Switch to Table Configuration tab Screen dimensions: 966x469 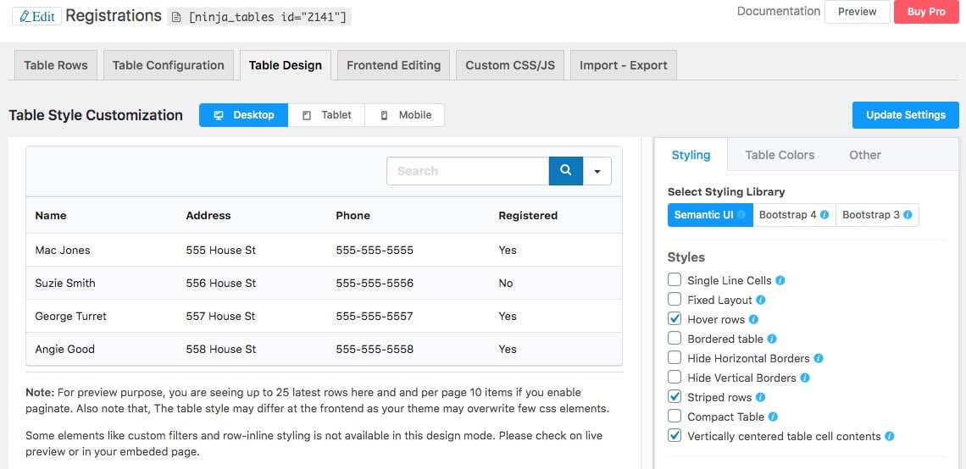coord(168,65)
